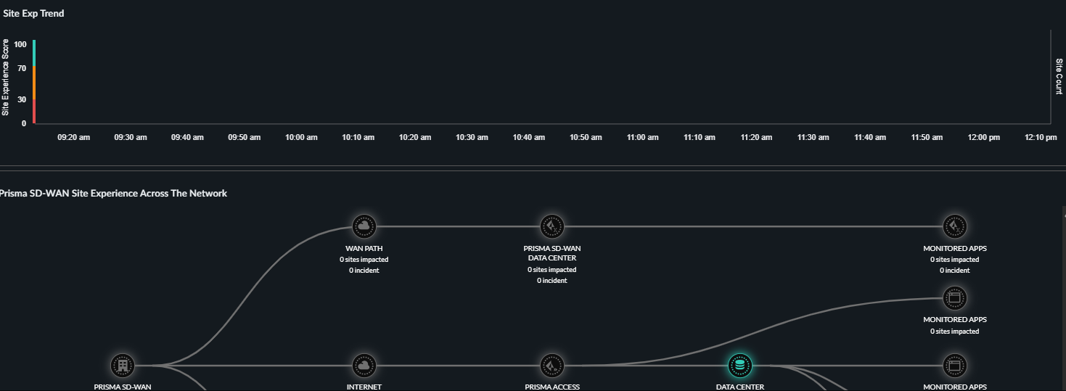
Task: Open the Monitored Apps node showing 0 incident
Action: click(x=954, y=226)
